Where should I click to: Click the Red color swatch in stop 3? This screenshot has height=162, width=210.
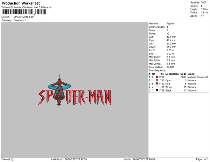coord(157,83)
